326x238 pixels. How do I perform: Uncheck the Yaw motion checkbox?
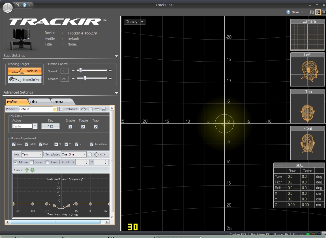coord(14,144)
